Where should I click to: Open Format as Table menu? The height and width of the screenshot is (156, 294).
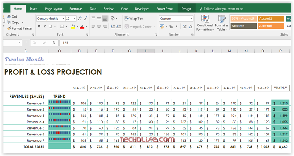tap(222, 23)
